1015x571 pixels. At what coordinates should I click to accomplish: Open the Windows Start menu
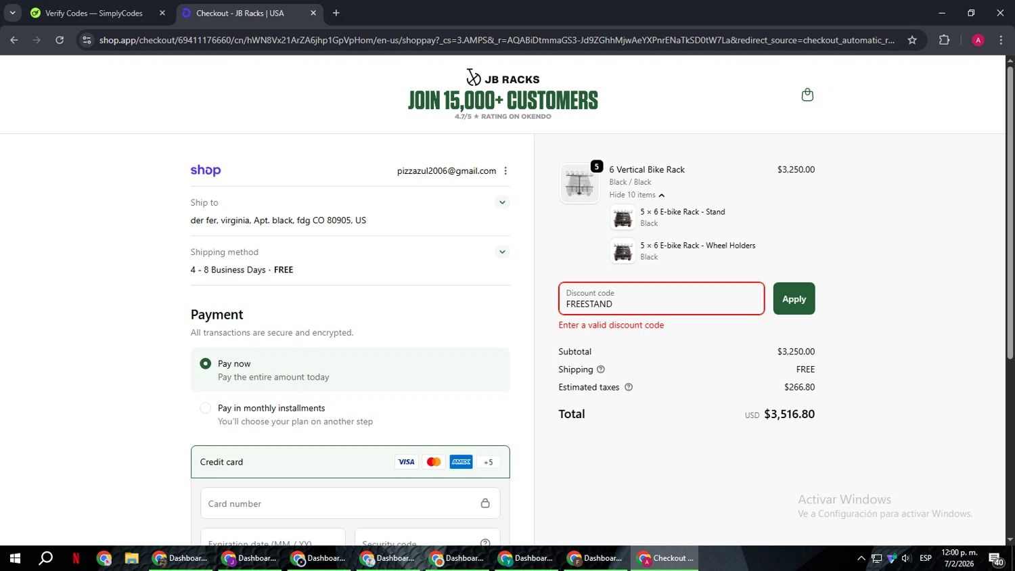point(15,558)
